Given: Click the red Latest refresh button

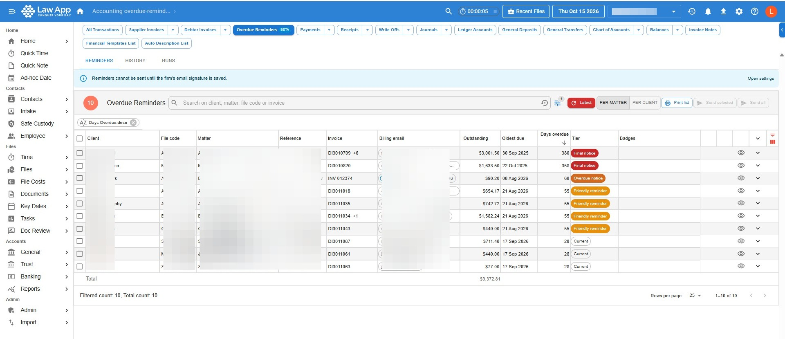Looking at the screenshot, I should point(581,103).
